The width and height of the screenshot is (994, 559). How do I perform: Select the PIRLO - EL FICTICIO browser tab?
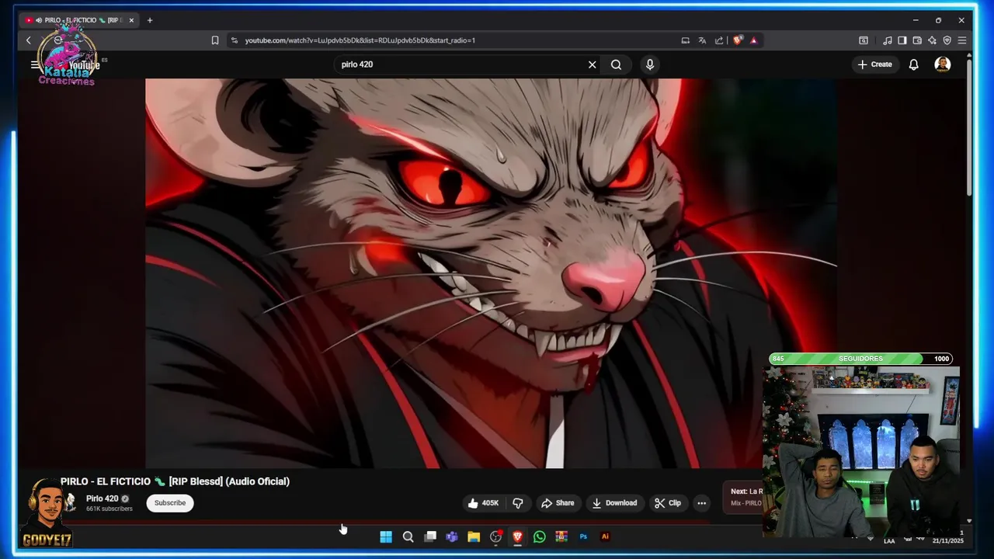click(81, 20)
